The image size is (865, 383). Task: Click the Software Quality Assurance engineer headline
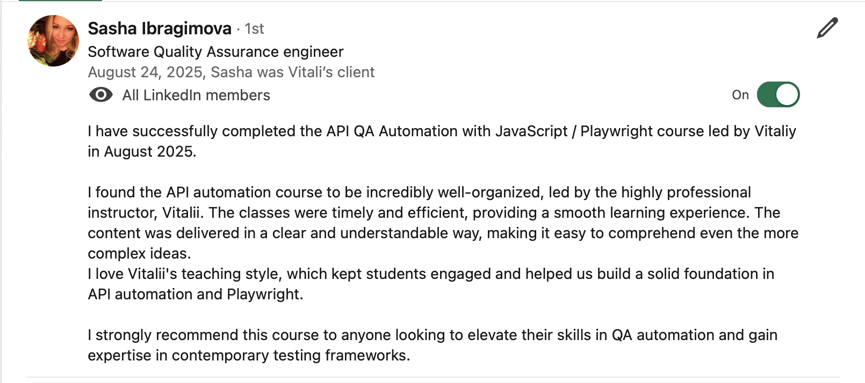click(x=215, y=51)
